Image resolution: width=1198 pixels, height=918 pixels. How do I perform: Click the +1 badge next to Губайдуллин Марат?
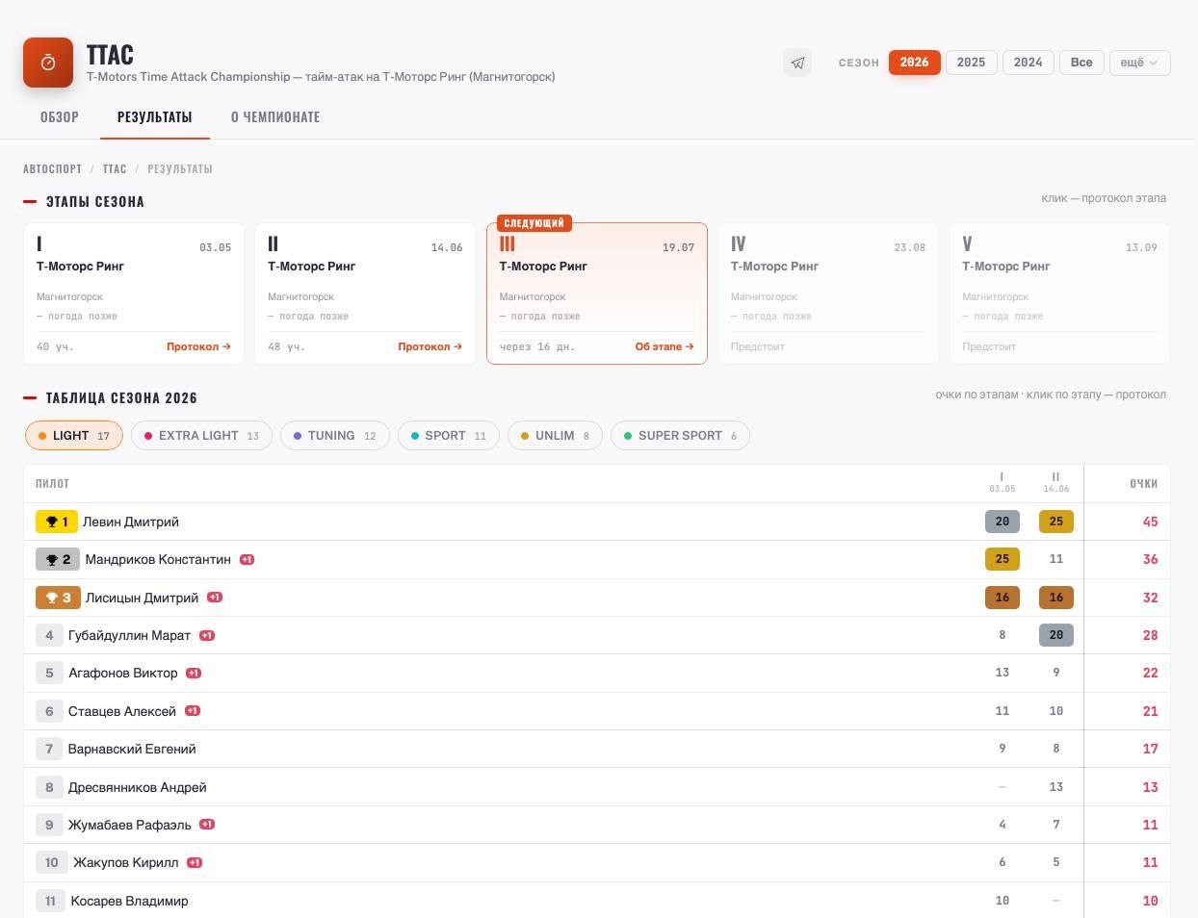tap(207, 635)
